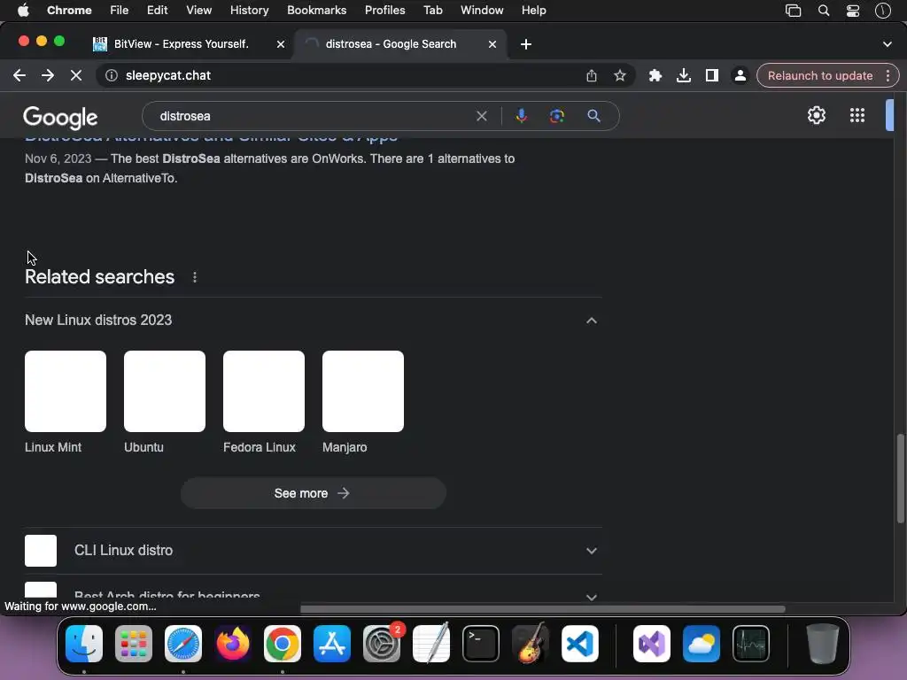Close the BitView tab
The width and height of the screenshot is (907, 680).
click(281, 44)
